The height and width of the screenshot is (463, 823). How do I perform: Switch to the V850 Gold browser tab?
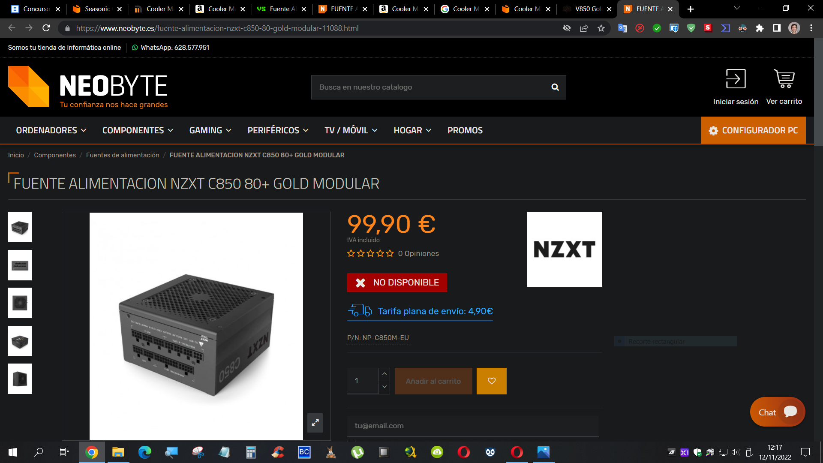pyautogui.click(x=587, y=9)
